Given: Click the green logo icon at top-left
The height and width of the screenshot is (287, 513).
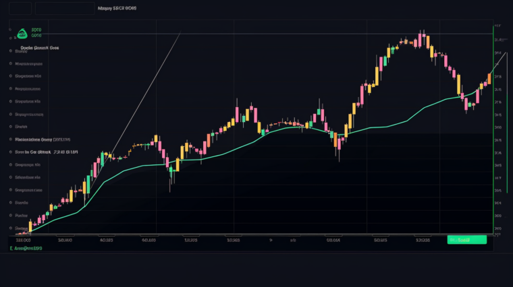Looking at the screenshot, I should pyautogui.click(x=22, y=32).
